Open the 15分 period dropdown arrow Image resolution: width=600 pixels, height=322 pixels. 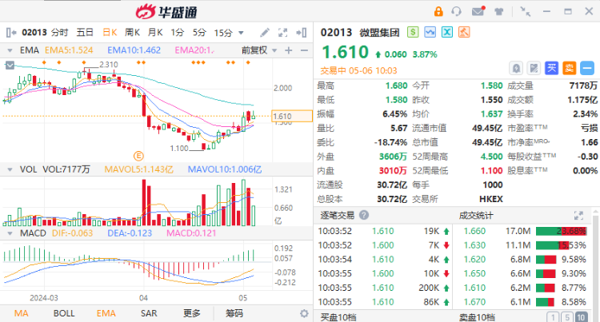pos(241,33)
